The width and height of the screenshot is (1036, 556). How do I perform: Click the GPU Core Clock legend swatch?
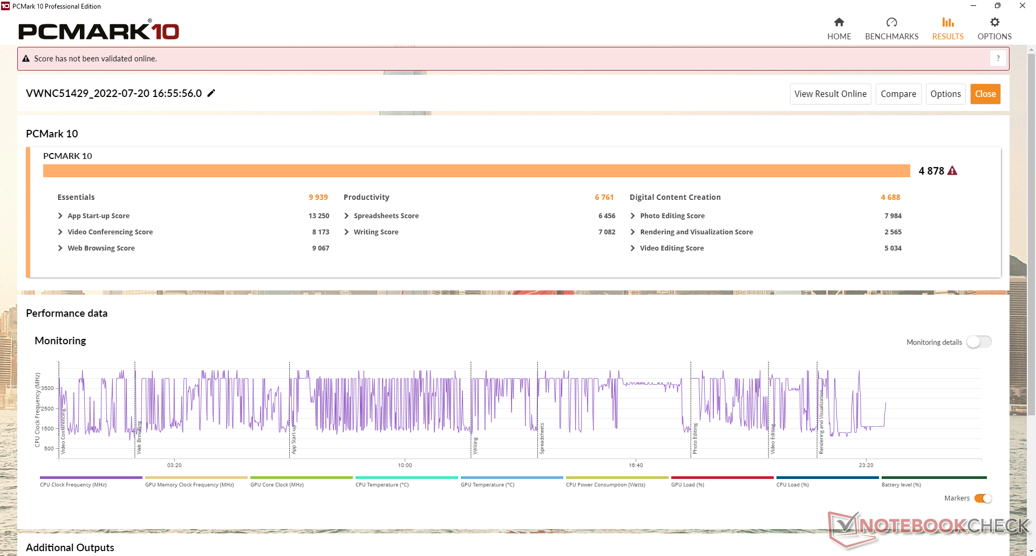301,477
